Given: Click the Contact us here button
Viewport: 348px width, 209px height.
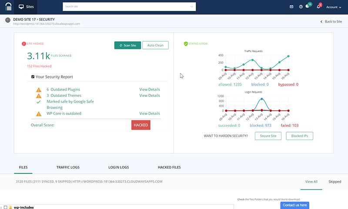Looking at the screenshot, I should point(295,205).
